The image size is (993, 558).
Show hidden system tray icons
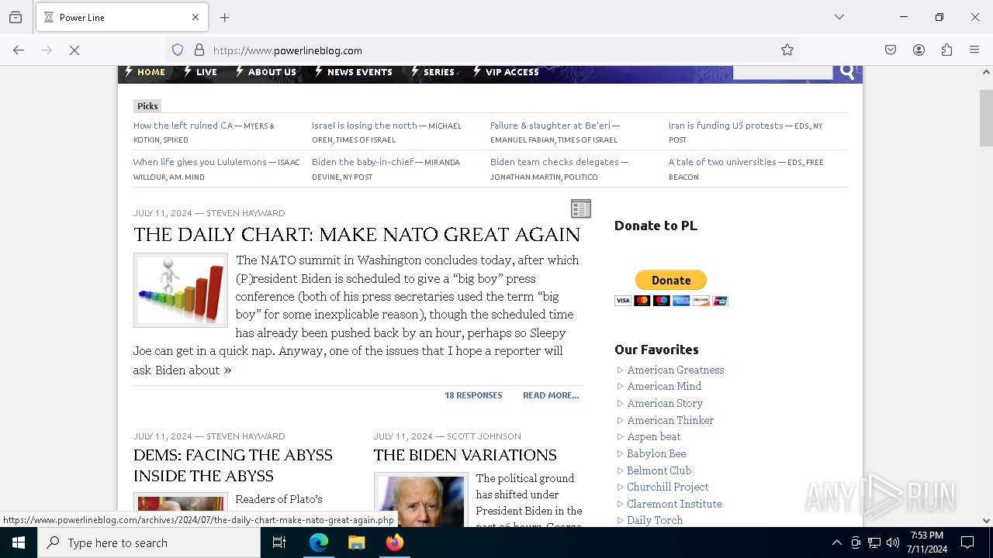coord(836,542)
